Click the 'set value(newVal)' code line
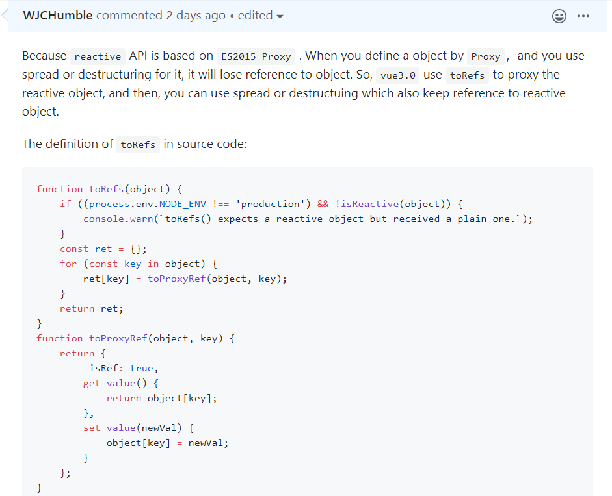The height and width of the screenshot is (496, 612). pyautogui.click(x=138, y=428)
